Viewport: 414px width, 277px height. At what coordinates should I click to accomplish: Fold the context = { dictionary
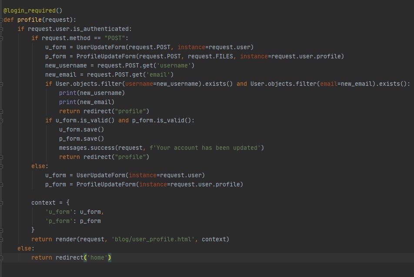(1, 203)
